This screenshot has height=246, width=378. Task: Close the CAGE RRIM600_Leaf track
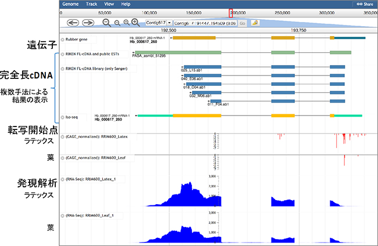click(62, 158)
